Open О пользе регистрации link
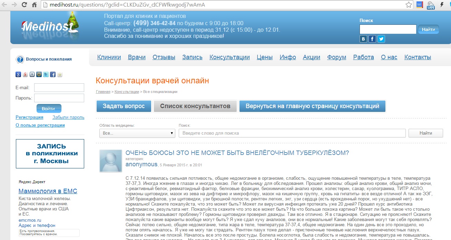Image resolution: width=451 pixels, height=240 pixels. coord(40,125)
